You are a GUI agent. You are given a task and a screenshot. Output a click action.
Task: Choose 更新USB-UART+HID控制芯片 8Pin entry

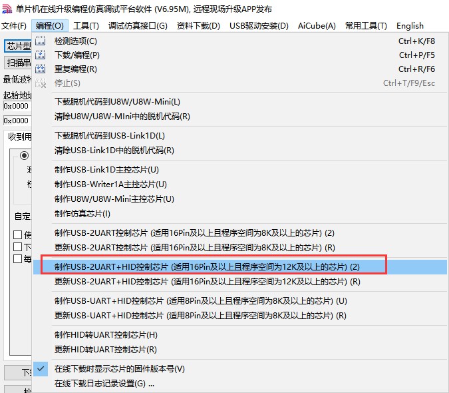tap(240, 316)
